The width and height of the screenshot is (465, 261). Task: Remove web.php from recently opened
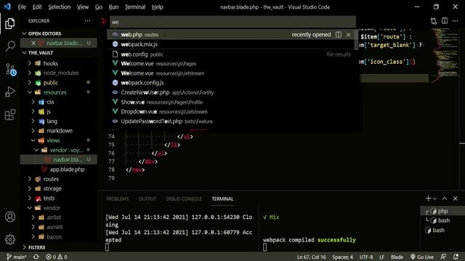click(x=348, y=35)
